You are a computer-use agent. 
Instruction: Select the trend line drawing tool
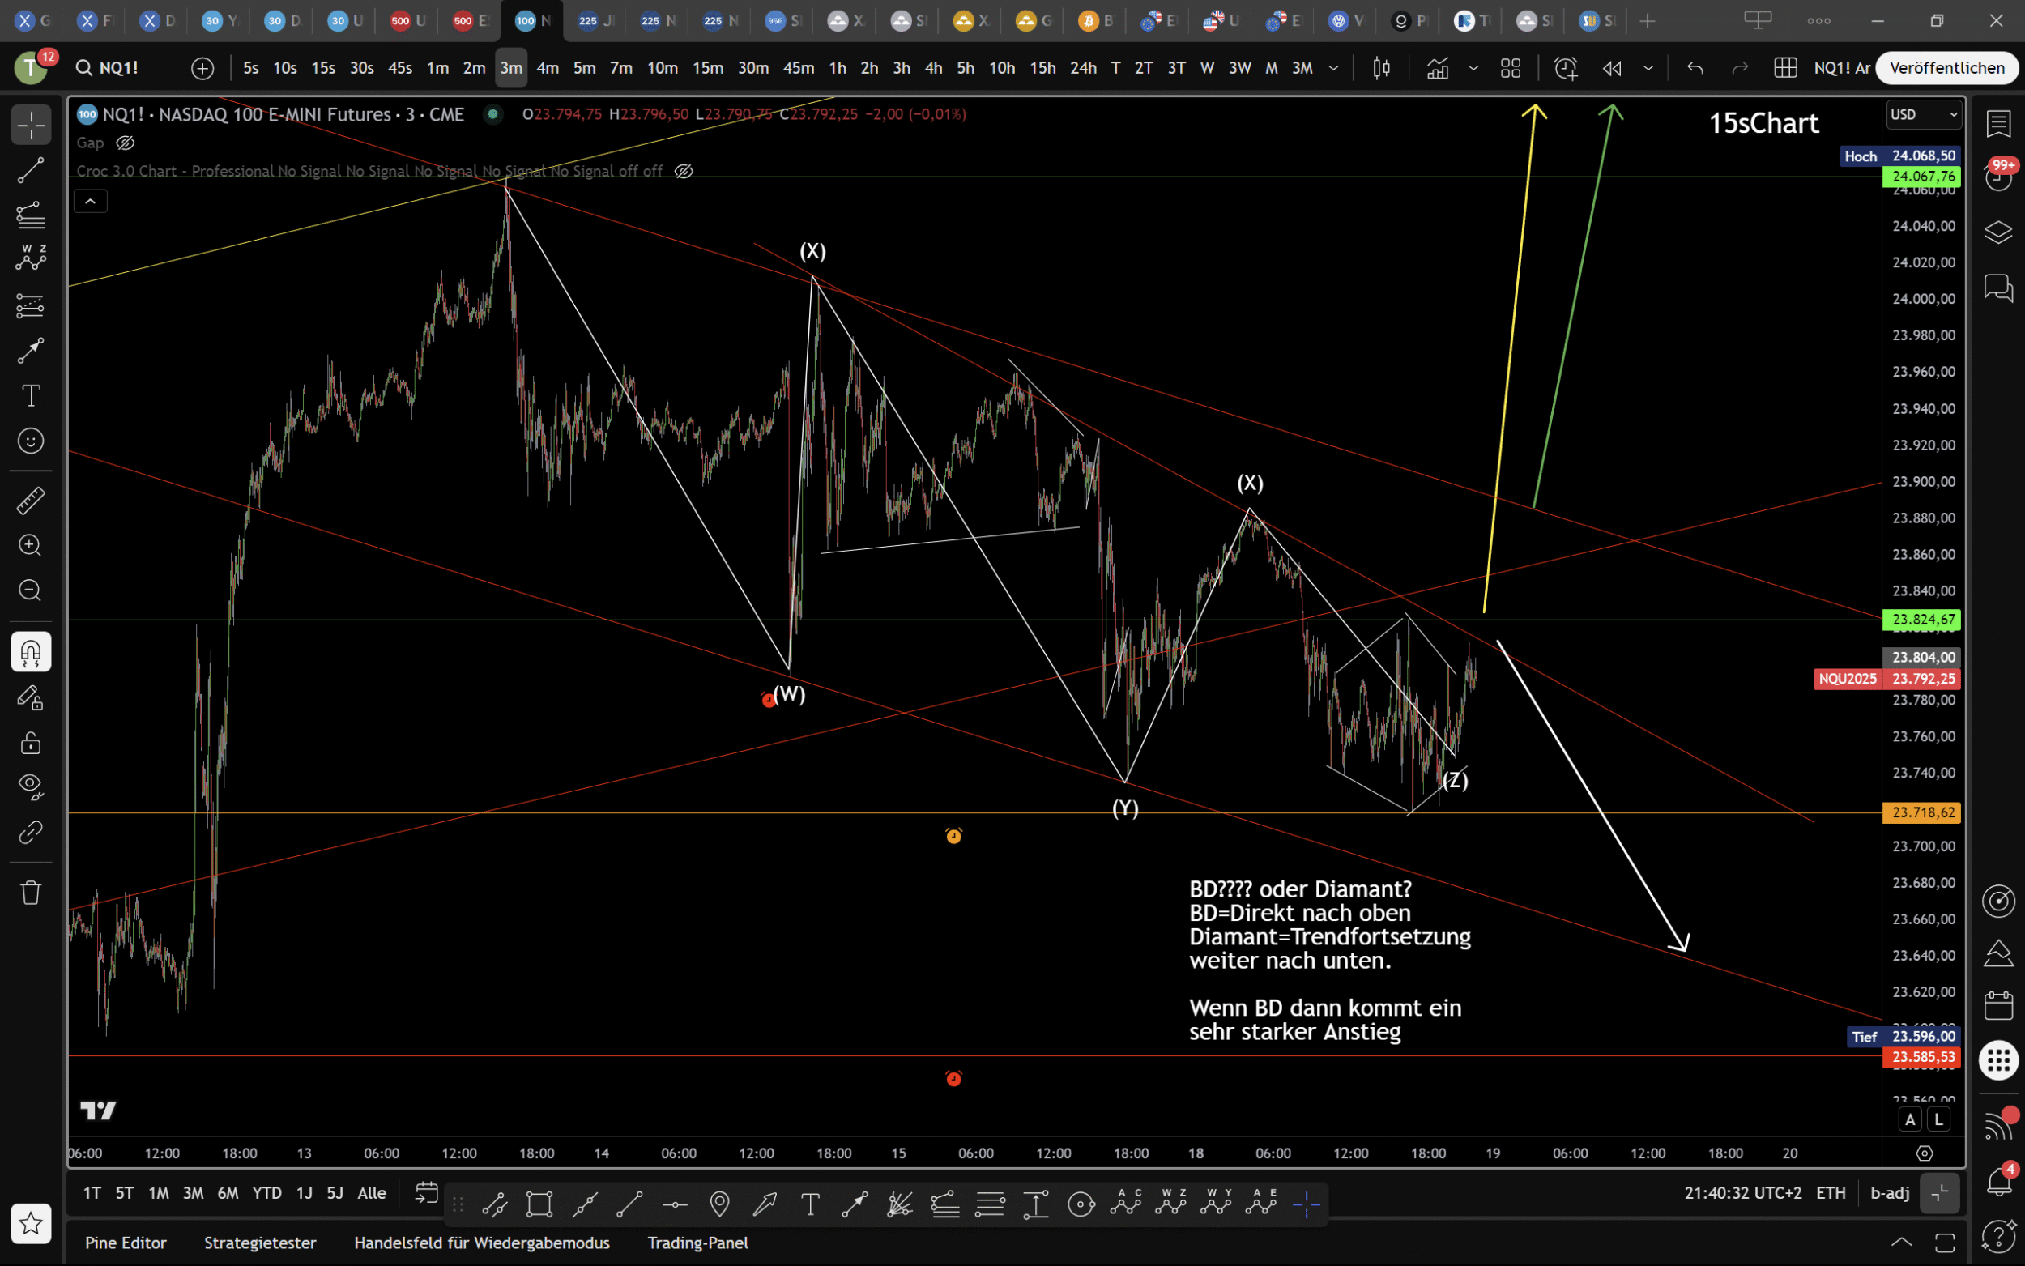click(31, 171)
